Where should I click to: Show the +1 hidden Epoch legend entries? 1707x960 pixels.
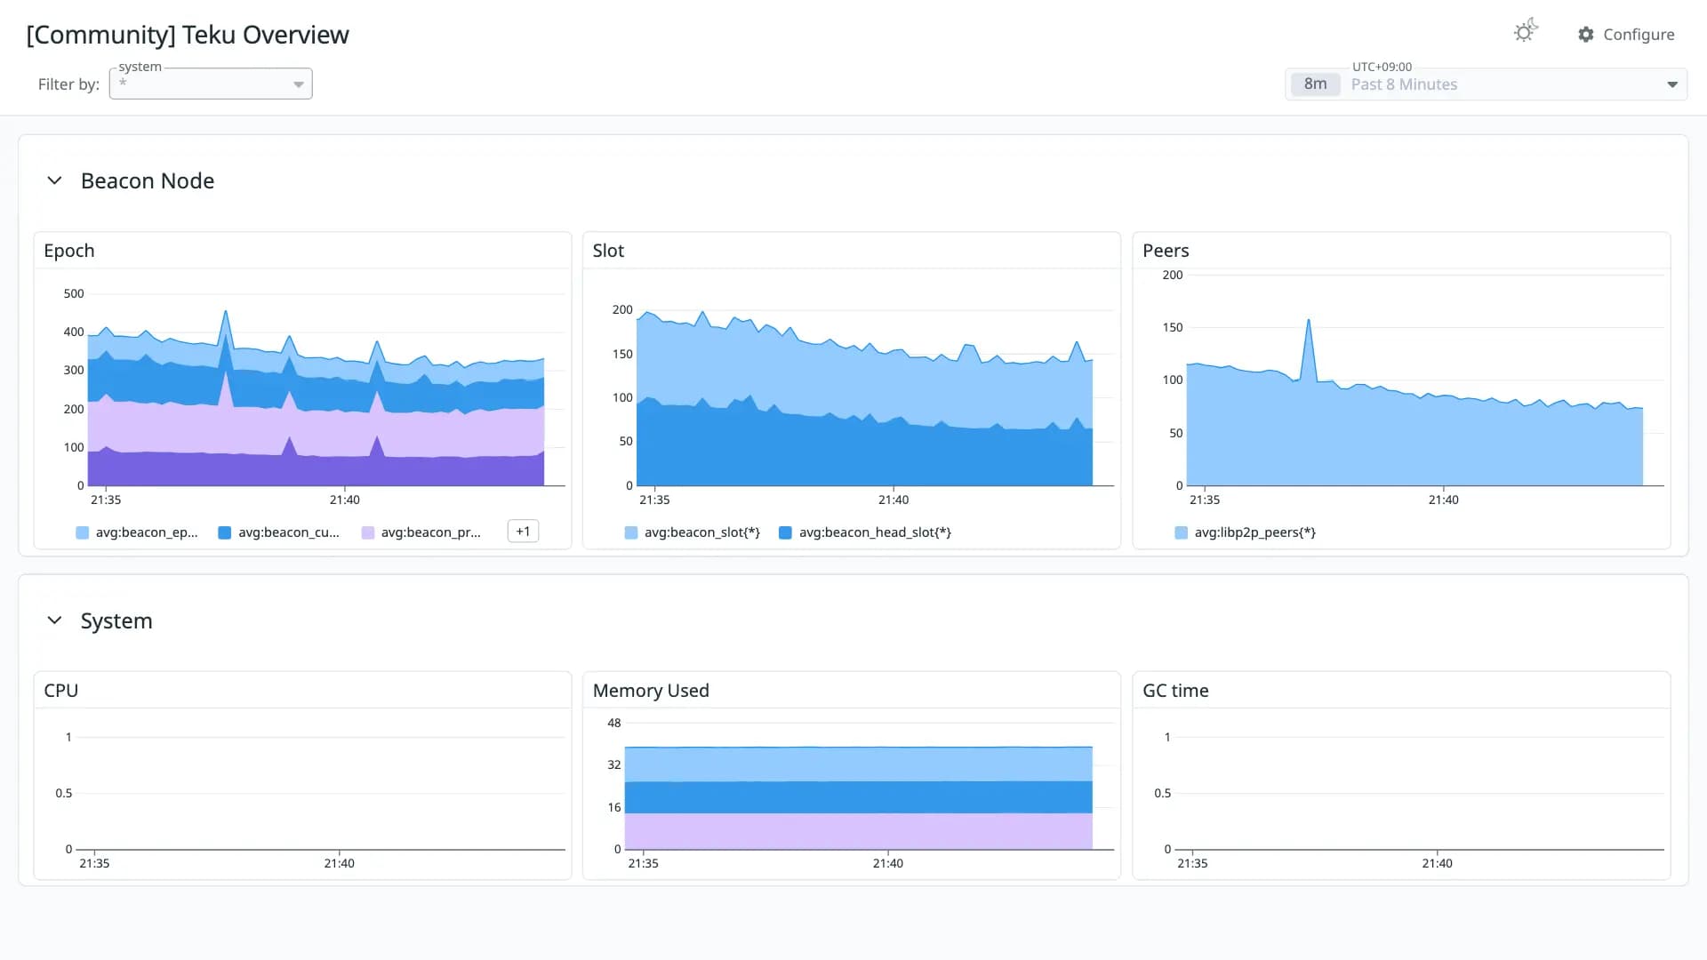[523, 532]
